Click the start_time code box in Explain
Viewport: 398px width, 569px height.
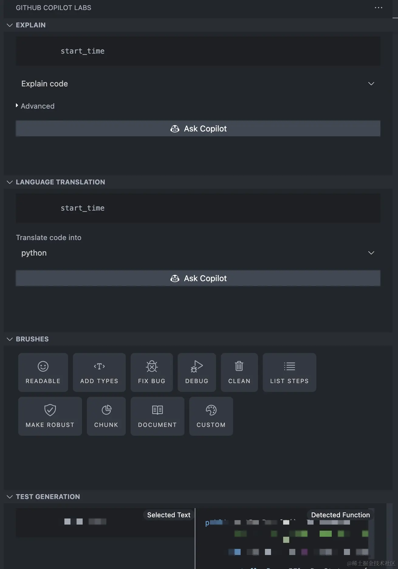pyautogui.click(x=198, y=51)
